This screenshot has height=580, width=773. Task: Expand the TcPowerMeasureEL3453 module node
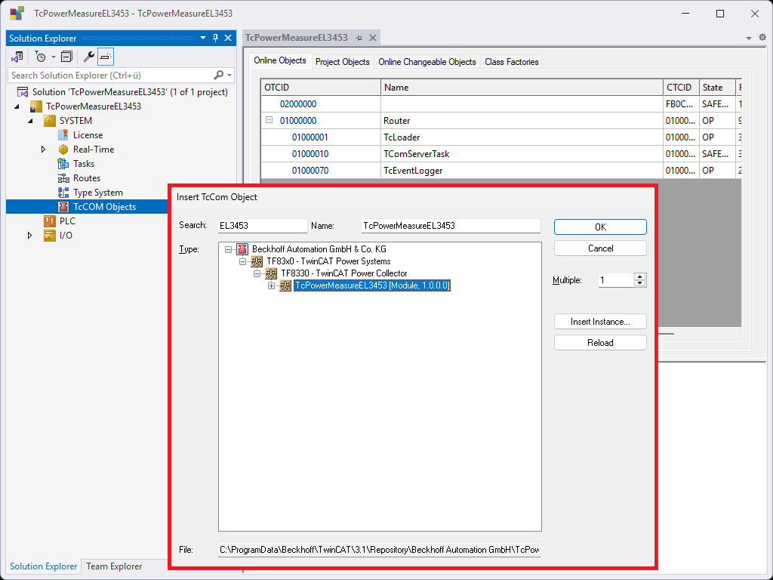272,285
